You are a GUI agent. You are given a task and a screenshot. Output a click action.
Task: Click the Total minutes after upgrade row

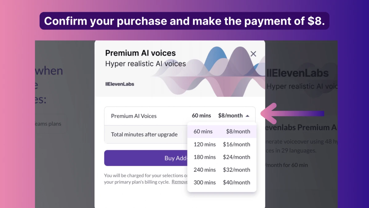coord(145,134)
